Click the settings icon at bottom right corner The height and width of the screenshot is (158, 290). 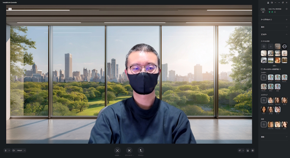pyautogui.click(x=252, y=151)
